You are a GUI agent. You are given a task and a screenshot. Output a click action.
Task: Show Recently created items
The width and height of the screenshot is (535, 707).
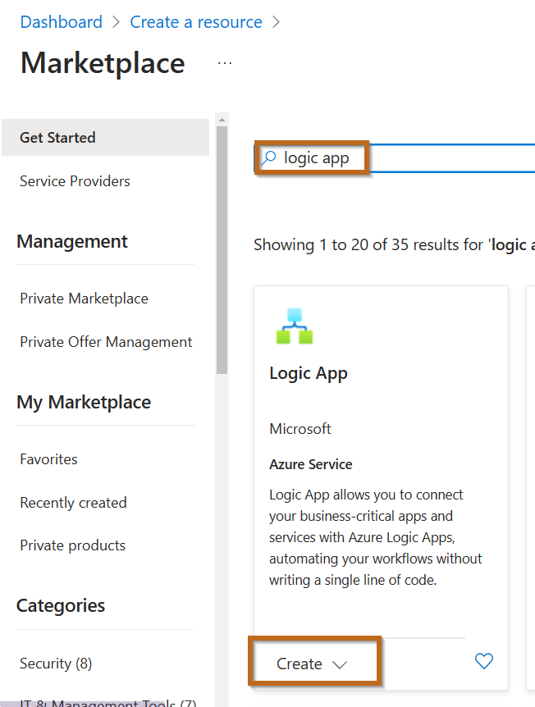click(73, 502)
